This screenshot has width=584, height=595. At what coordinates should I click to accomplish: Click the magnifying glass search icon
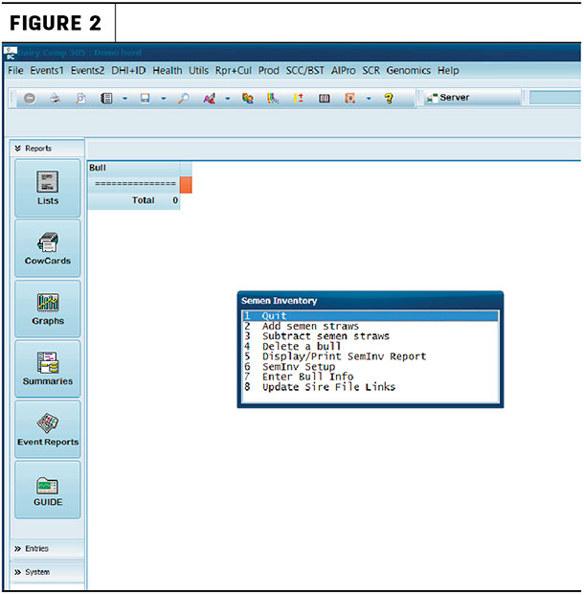184,99
